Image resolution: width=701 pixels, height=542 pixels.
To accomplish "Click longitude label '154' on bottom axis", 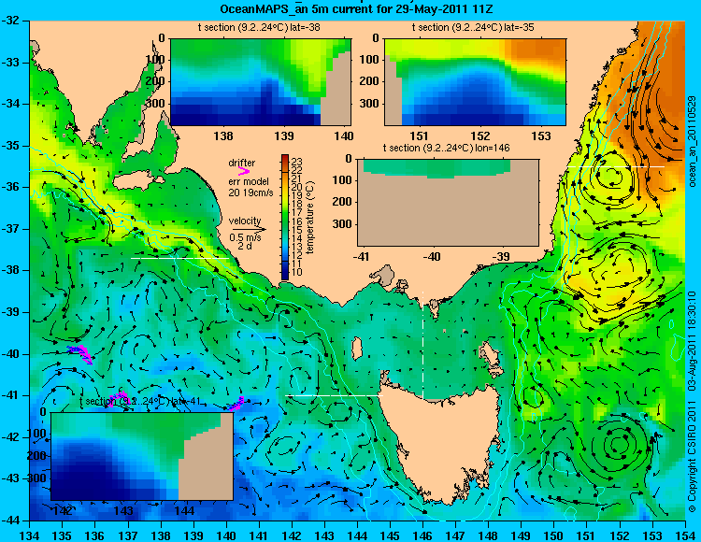I will point(685,535).
